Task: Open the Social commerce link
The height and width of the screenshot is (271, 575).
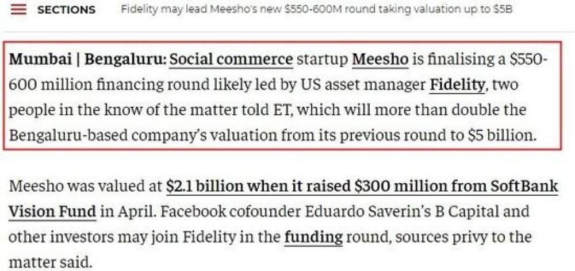Action: tap(231, 59)
